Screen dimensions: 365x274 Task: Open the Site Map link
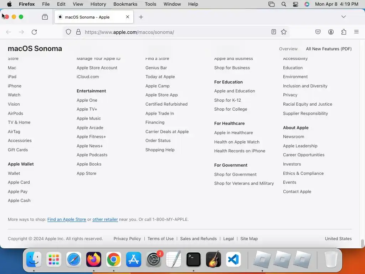pyautogui.click(x=249, y=239)
